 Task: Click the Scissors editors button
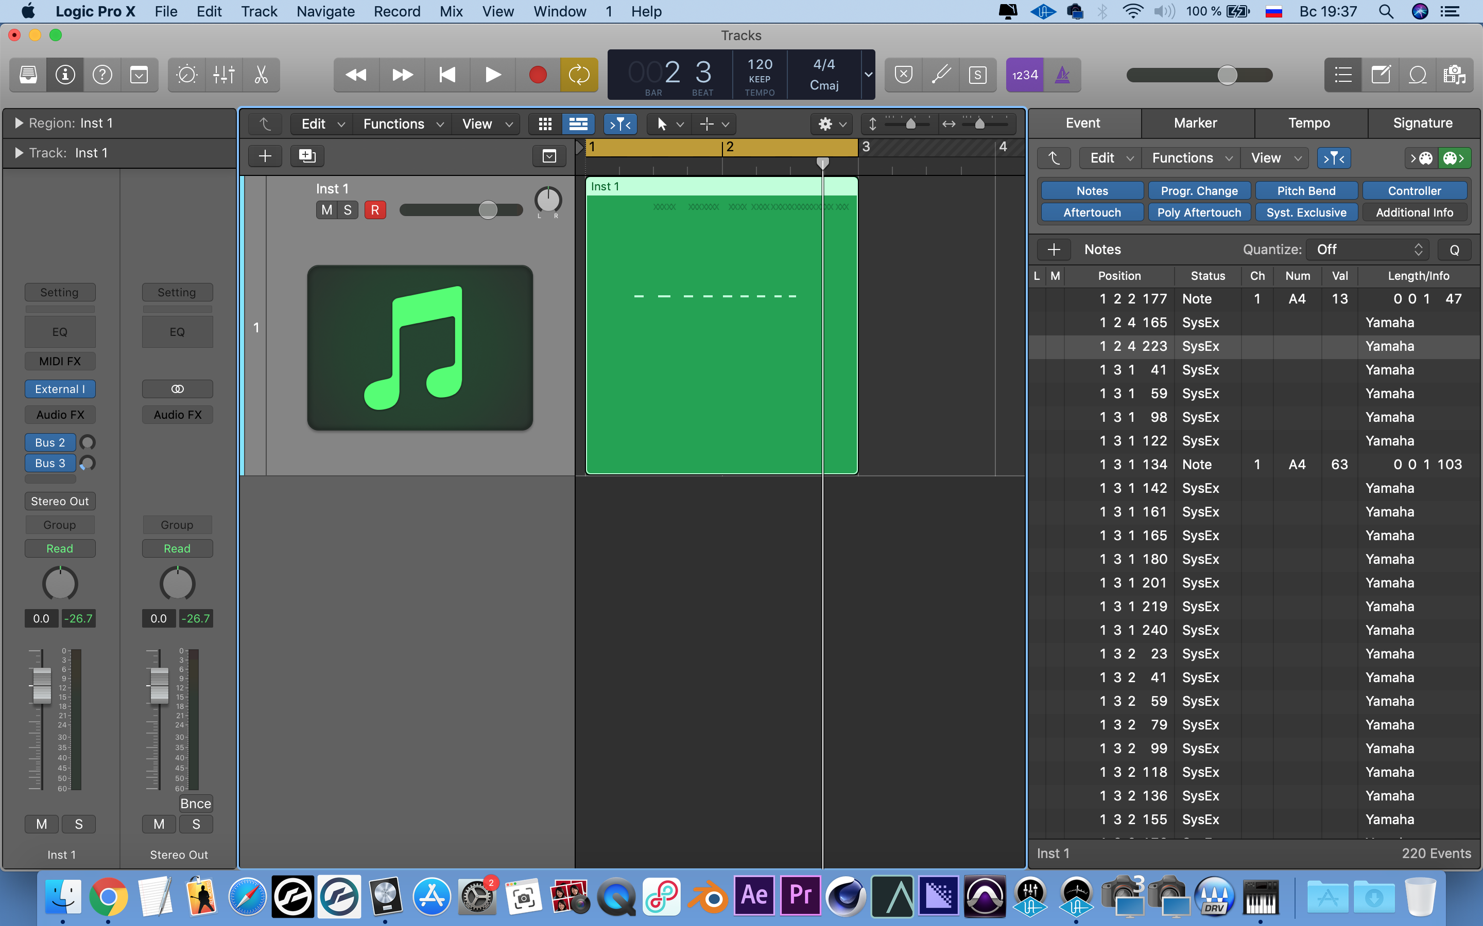261,75
